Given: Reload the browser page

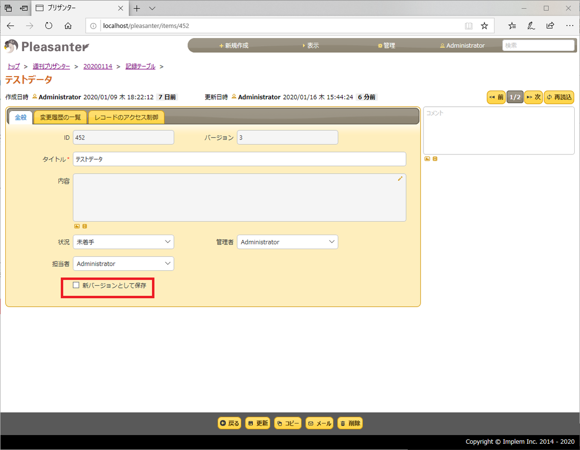Looking at the screenshot, I should point(49,26).
